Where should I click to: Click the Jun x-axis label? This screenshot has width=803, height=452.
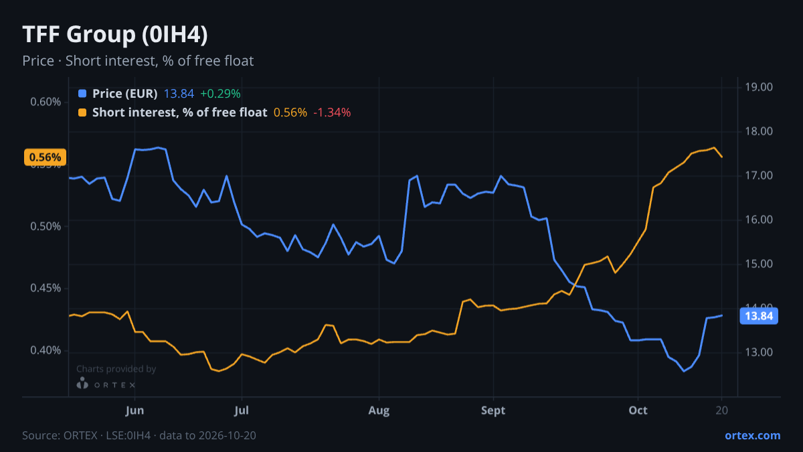pos(135,410)
